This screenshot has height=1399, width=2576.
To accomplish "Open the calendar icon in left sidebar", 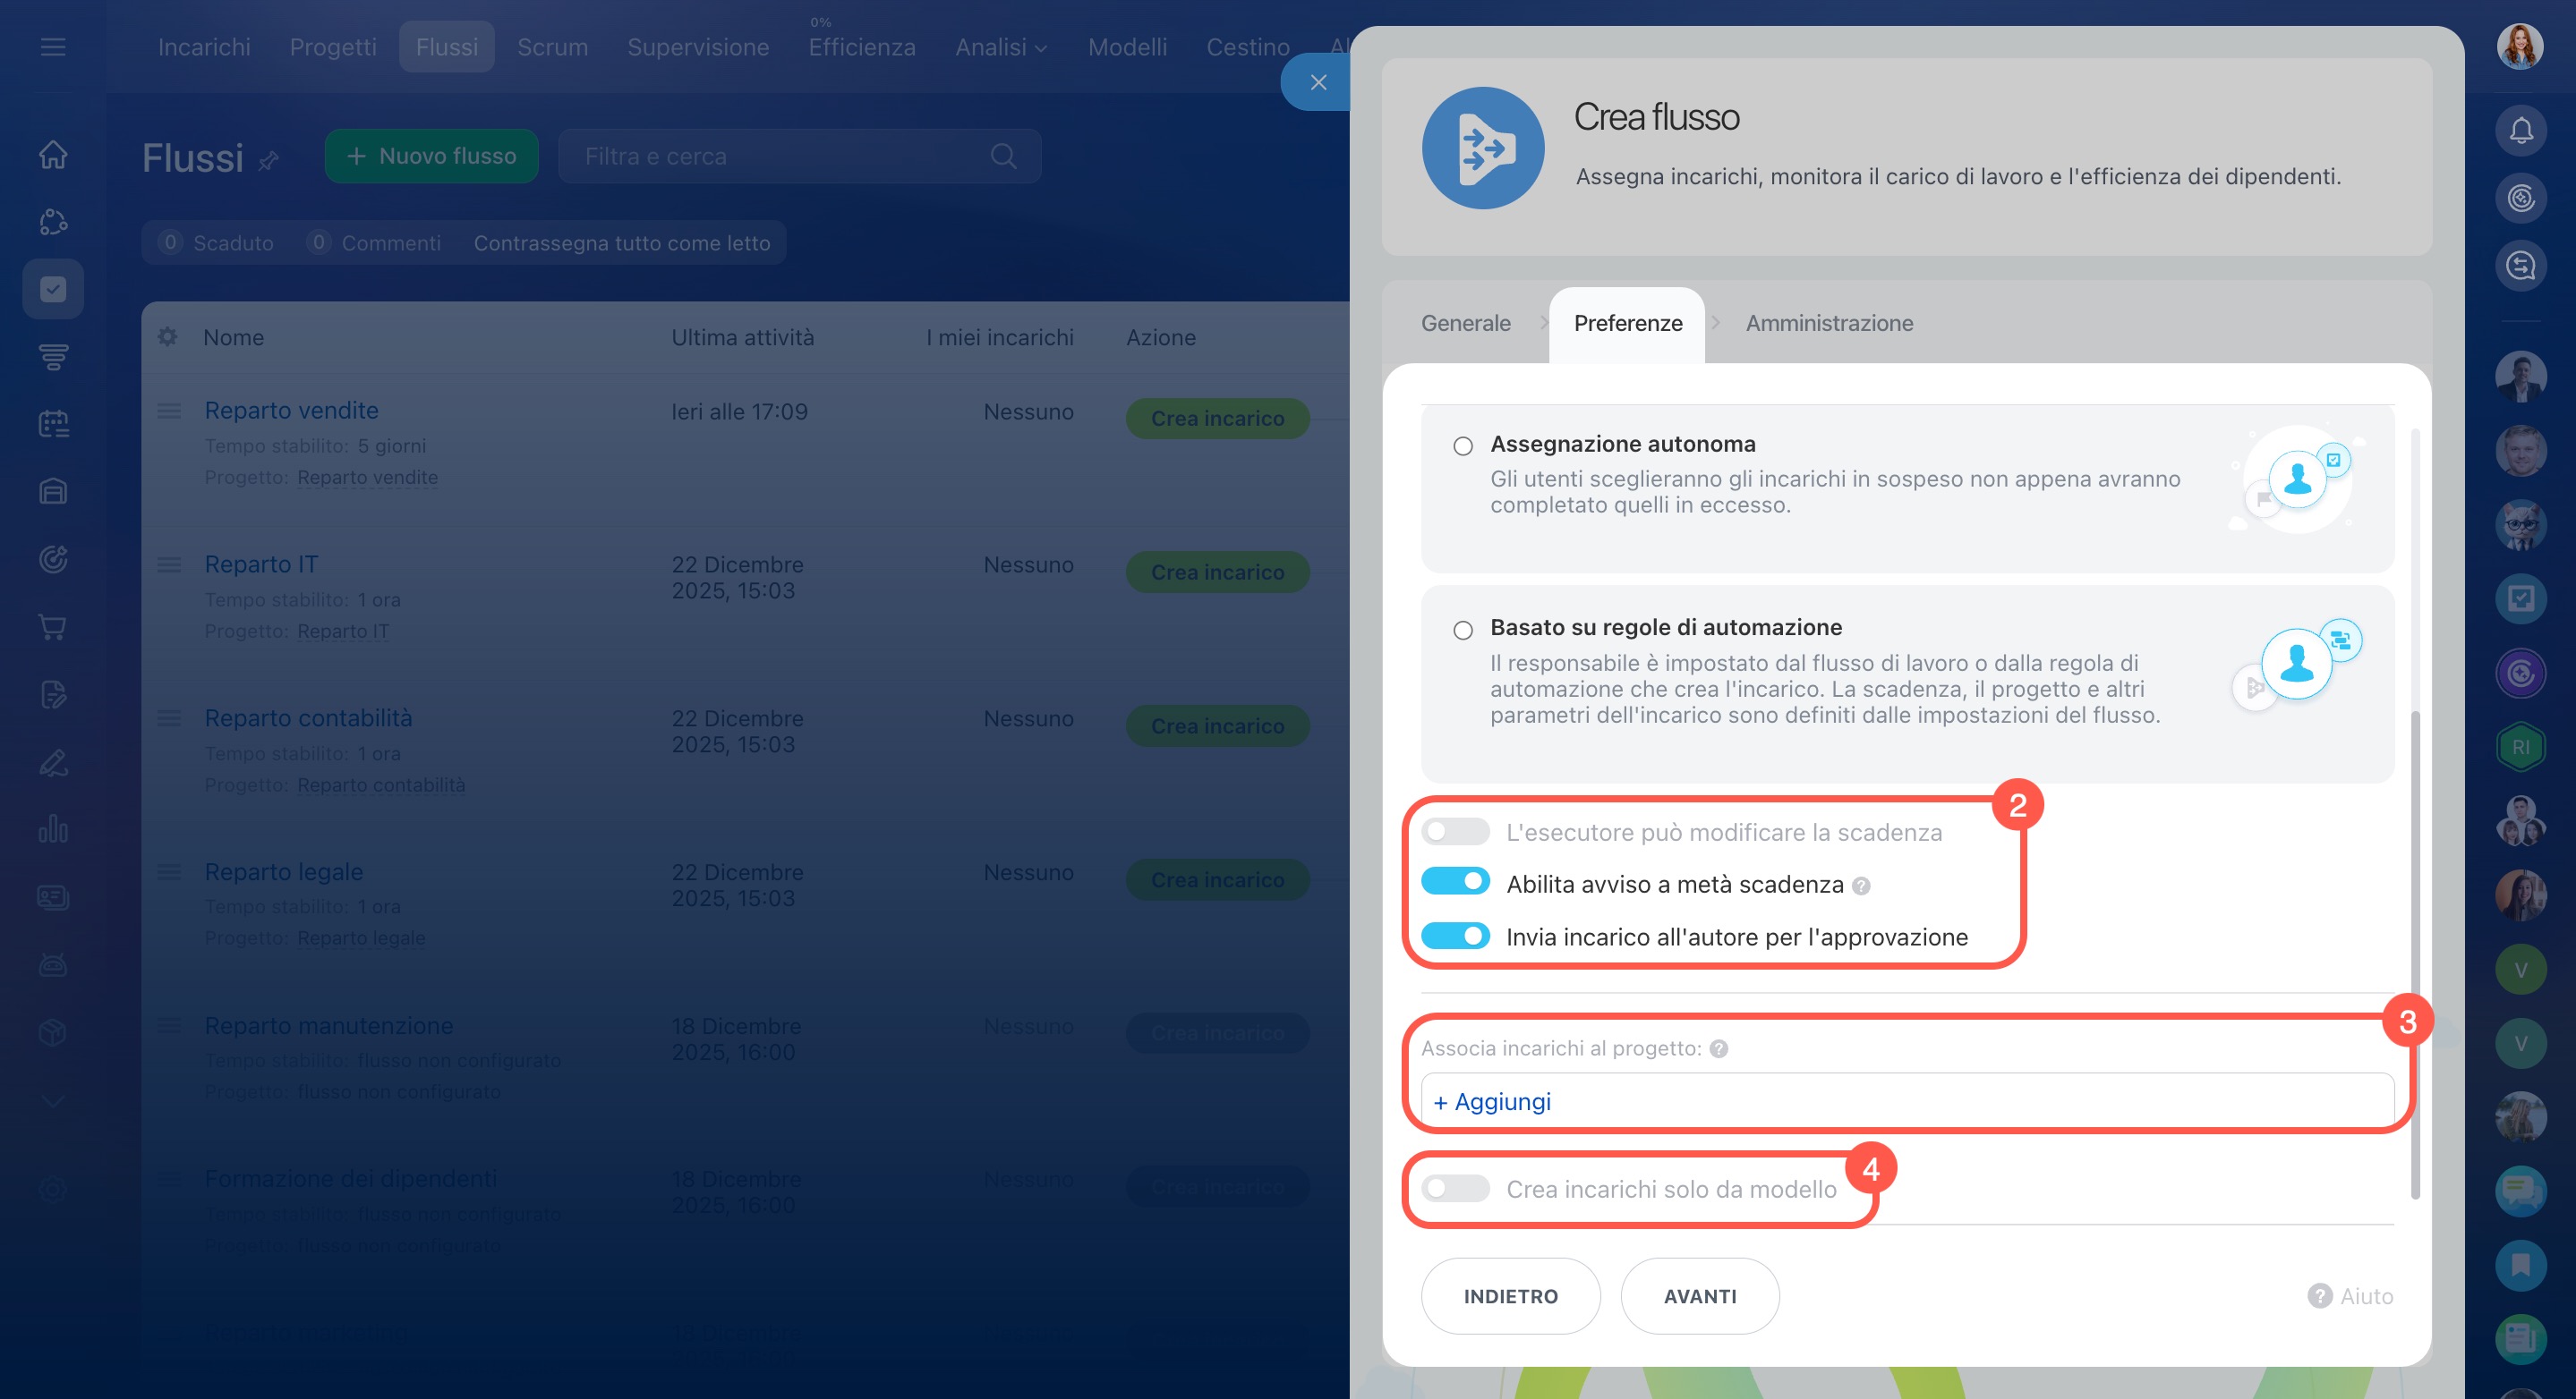I will (53, 424).
